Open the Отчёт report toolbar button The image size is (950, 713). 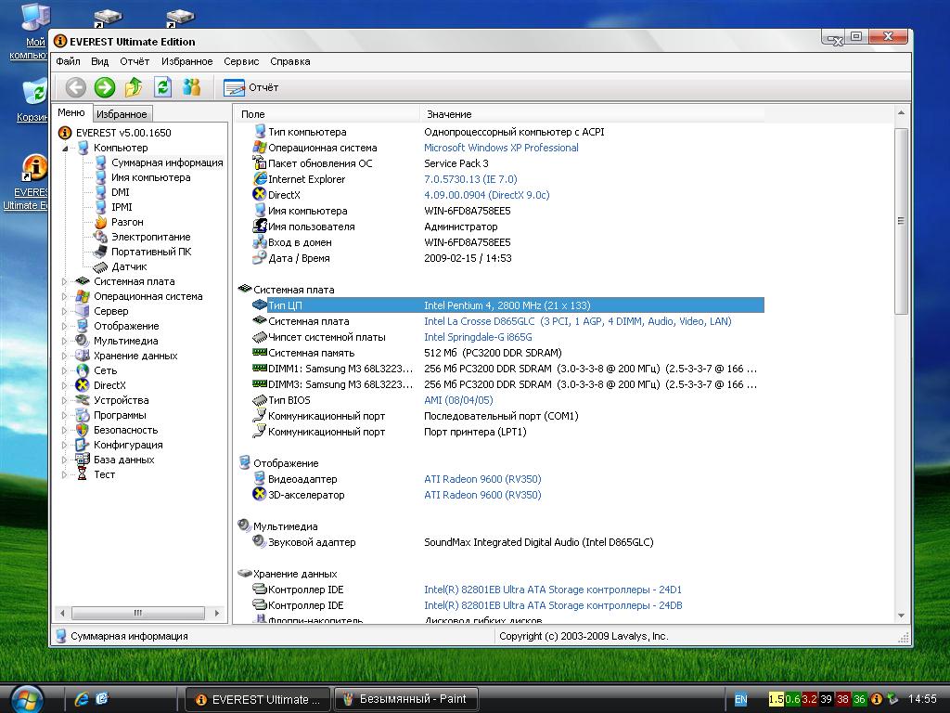(251, 87)
